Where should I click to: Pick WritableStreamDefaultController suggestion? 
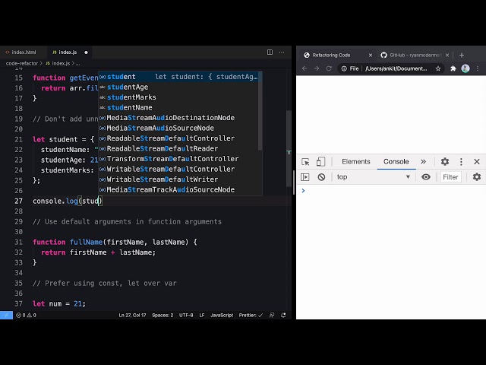point(180,169)
